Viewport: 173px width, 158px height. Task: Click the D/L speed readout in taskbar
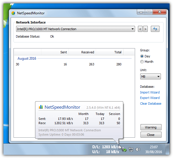tap(105, 147)
